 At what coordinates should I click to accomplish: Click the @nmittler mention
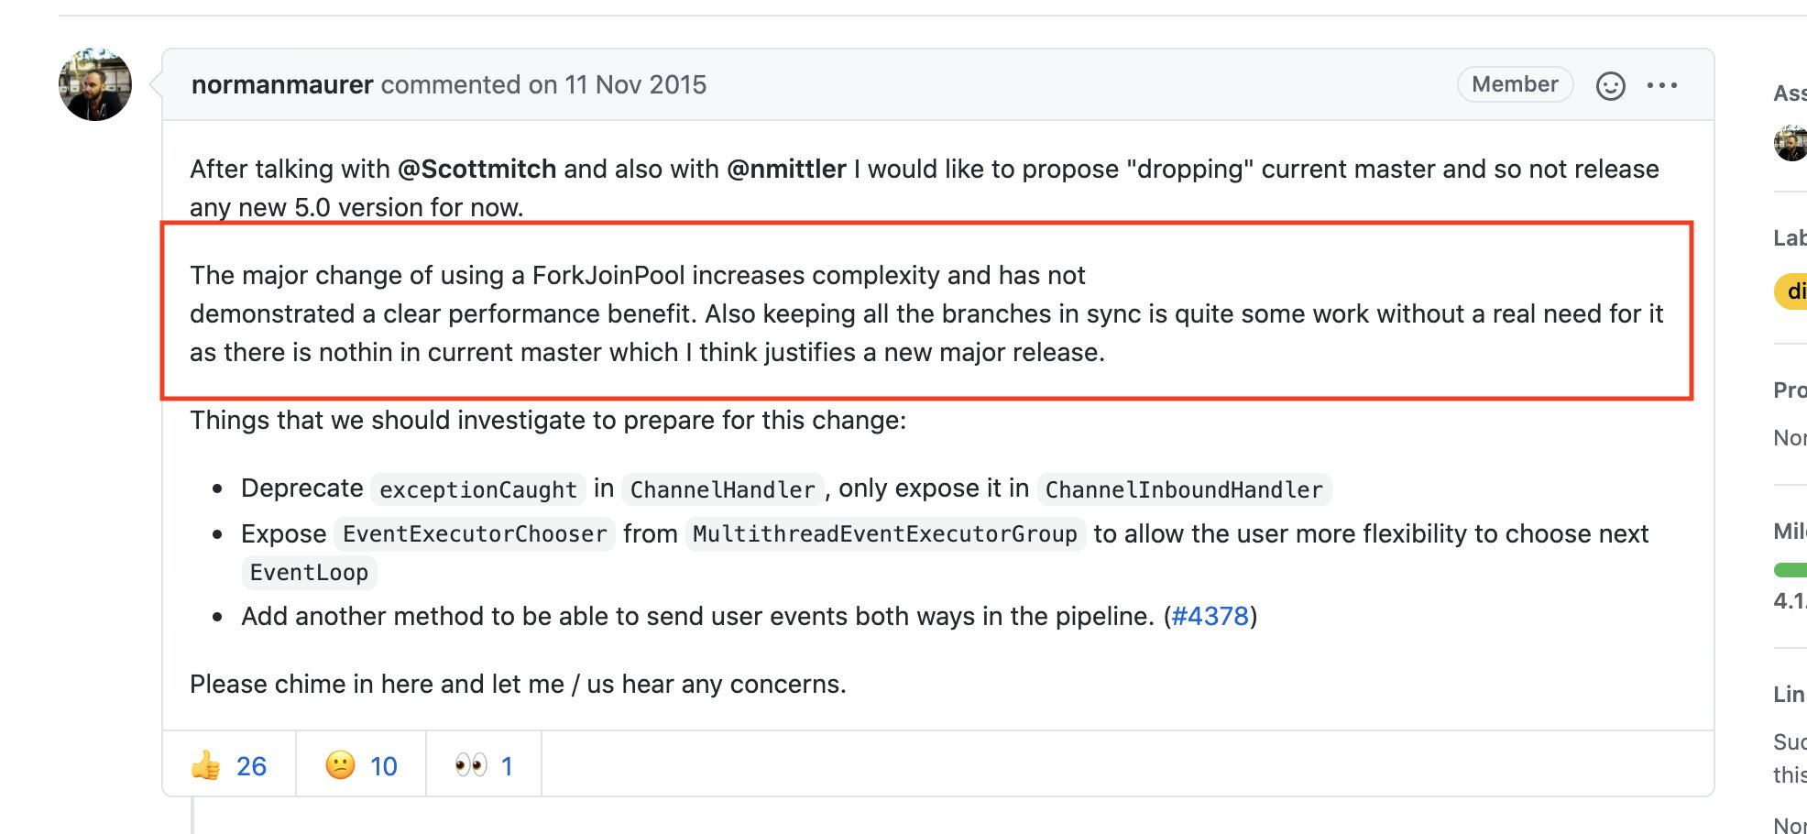pos(786,169)
